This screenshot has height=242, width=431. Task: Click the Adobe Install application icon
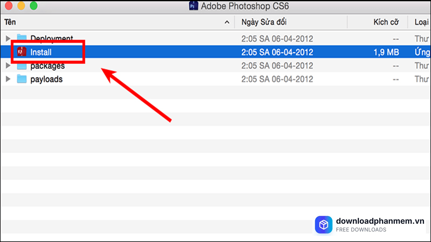coord(22,52)
